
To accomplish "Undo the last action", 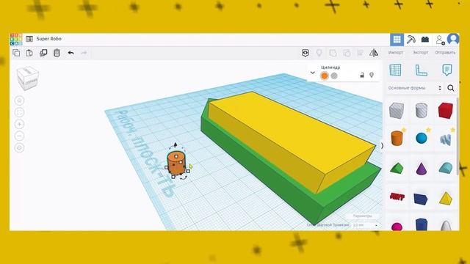I will 70,53.
